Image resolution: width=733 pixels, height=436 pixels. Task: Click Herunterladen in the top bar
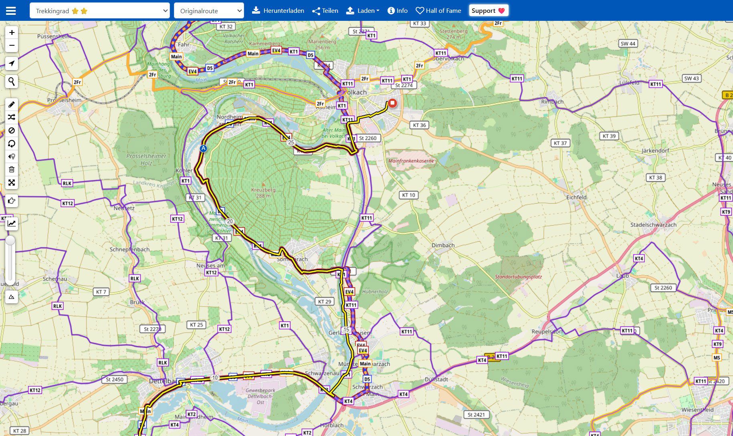pyautogui.click(x=278, y=11)
